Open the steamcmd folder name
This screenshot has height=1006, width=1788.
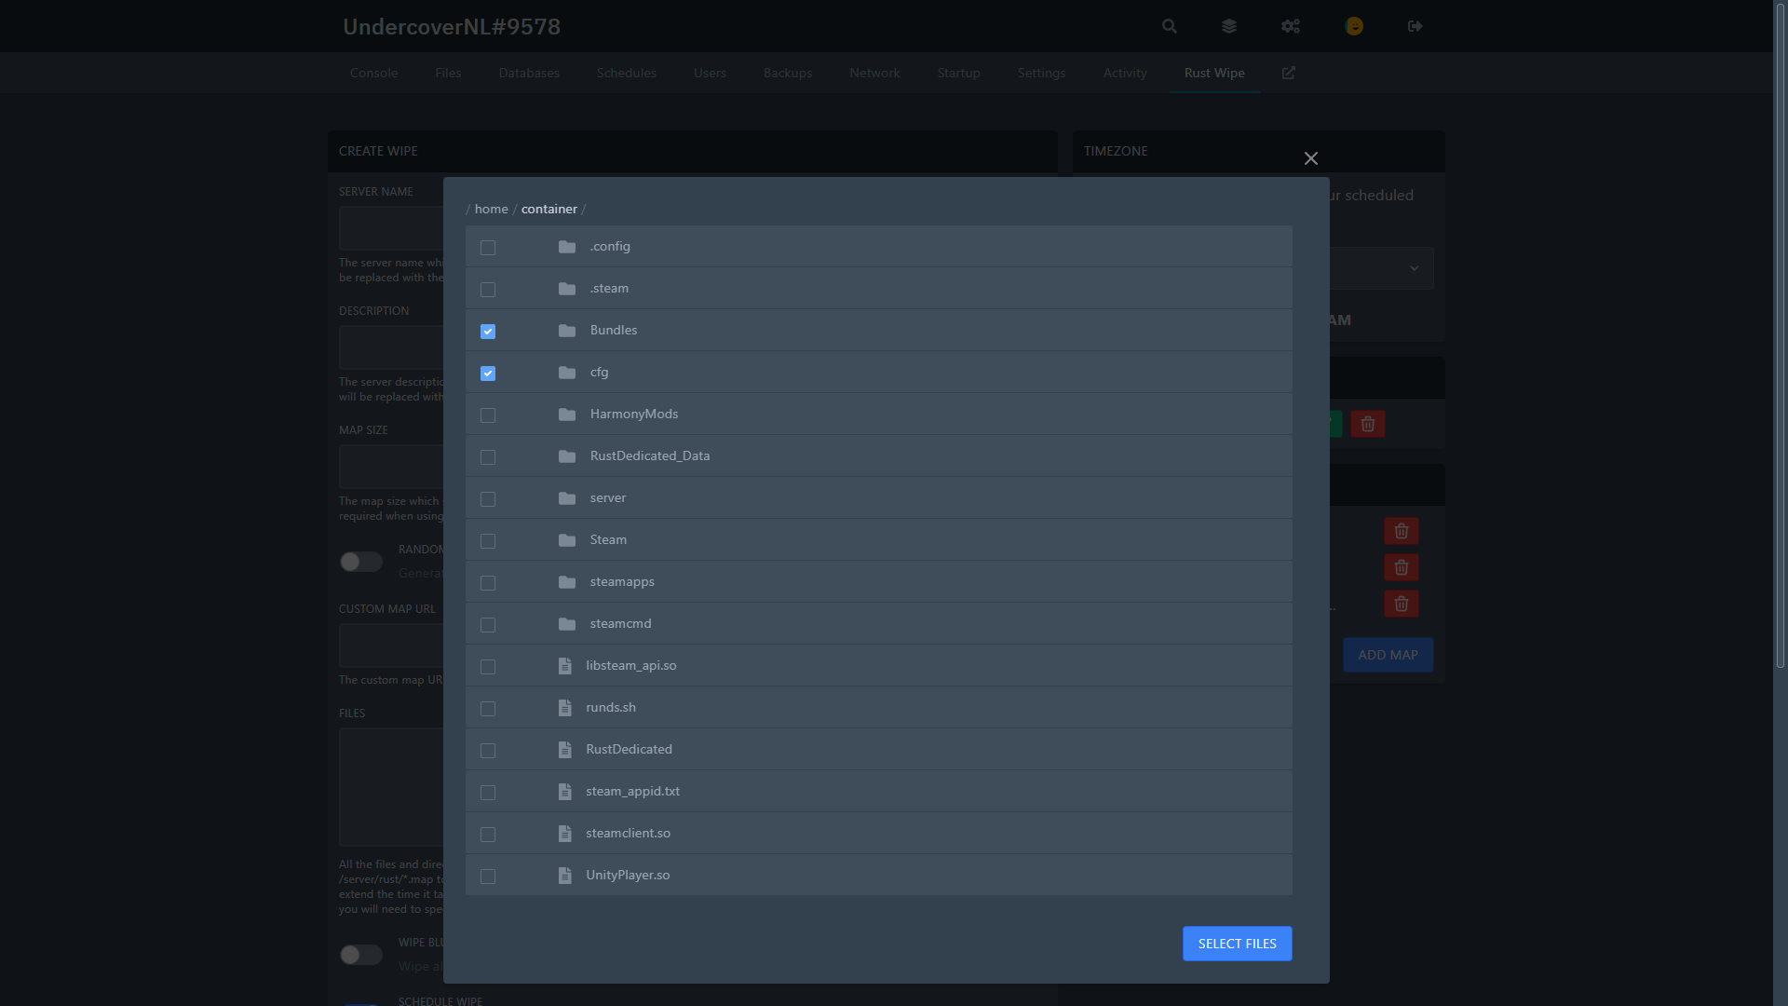click(620, 624)
